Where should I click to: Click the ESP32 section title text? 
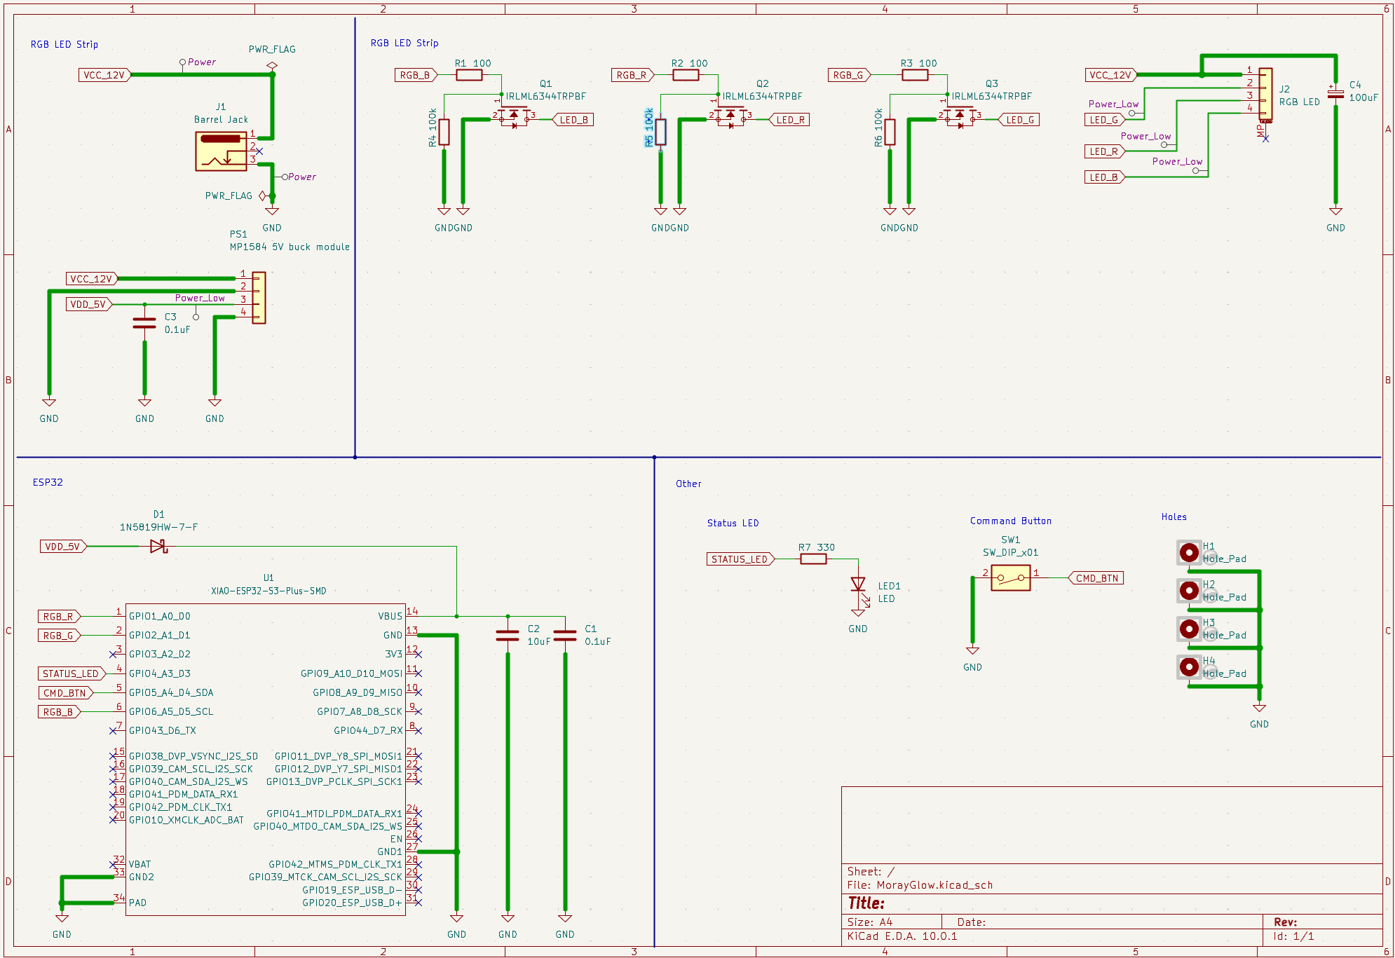point(48,482)
